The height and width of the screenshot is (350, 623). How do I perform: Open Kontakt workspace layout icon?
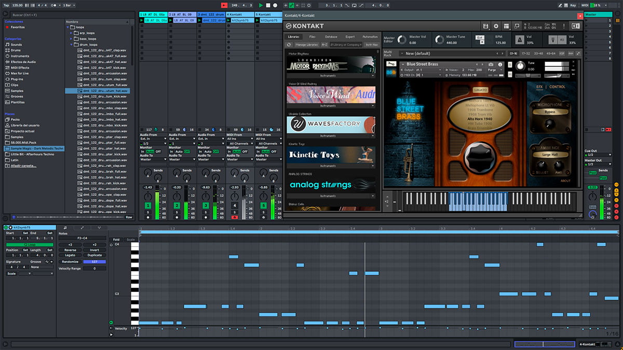click(x=506, y=26)
